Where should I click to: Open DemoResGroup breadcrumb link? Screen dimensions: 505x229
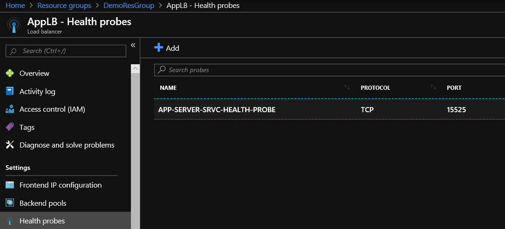coord(129,6)
